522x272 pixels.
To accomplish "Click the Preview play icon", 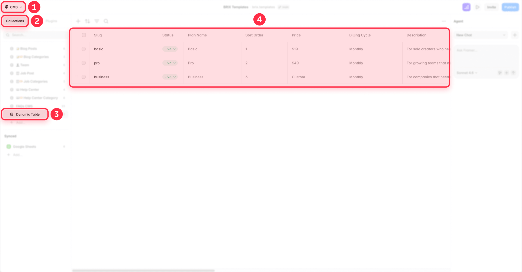I will pos(477,7).
